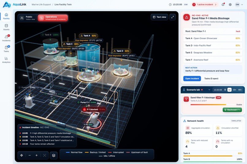Click the scenario progress bar toward Stable
The width and height of the screenshot is (247, 164).
coord(213,104)
